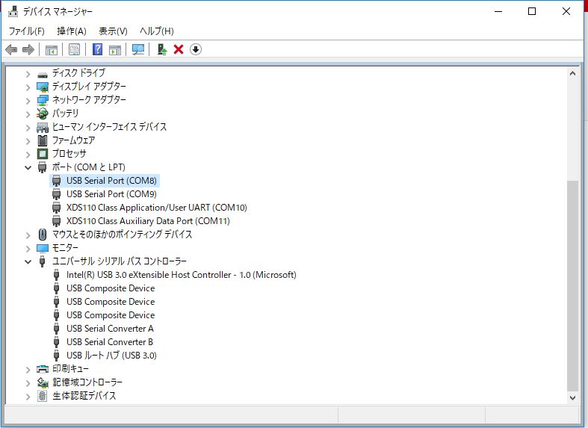Open the 操作(A) menu
The width and height of the screenshot is (588, 428).
[x=72, y=31]
